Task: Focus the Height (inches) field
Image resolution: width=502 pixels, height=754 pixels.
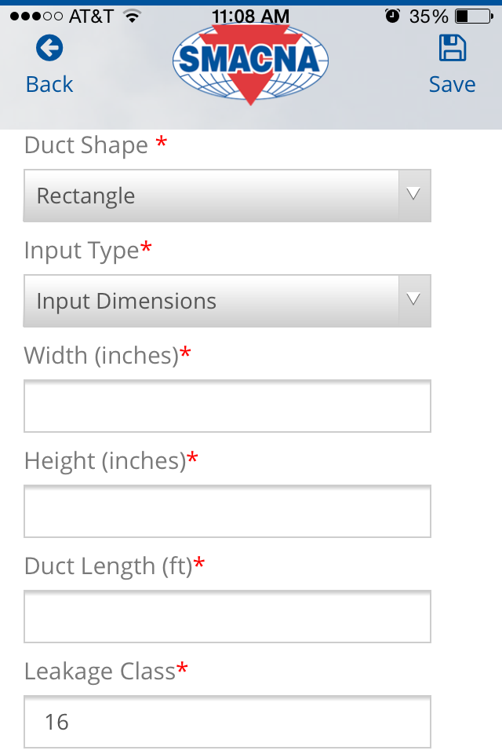Action: coord(227,511)
